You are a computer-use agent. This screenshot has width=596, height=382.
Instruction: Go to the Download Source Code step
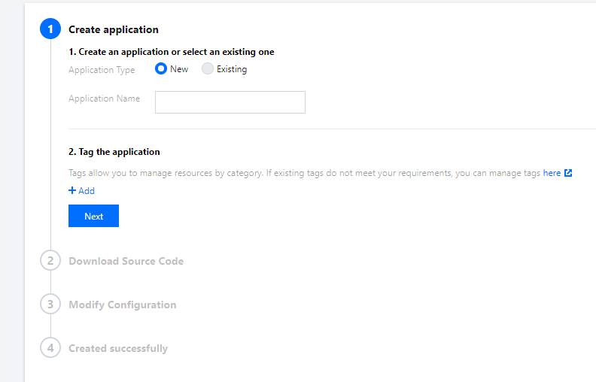pos(126,261)
